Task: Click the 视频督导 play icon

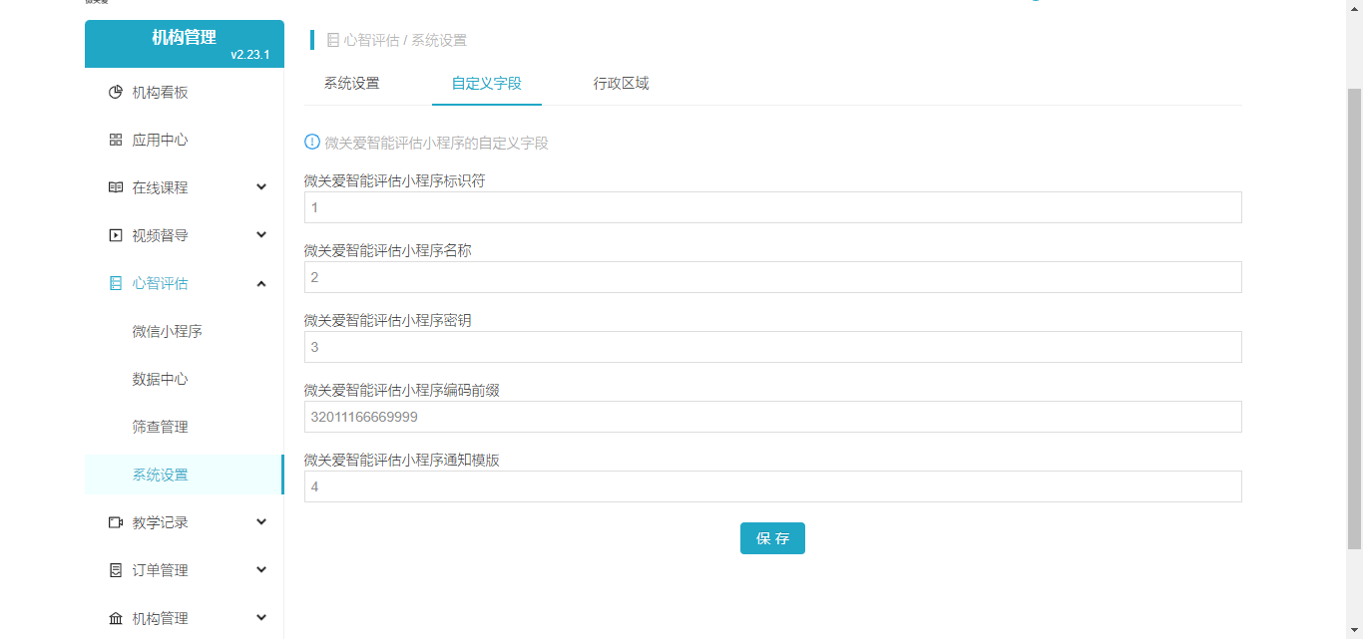Action: click(x=116, y=235)
